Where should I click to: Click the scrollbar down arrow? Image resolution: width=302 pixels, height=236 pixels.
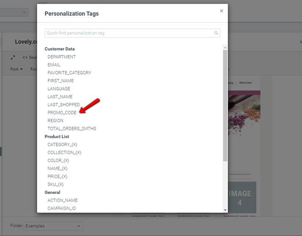click(x=225, y=210)
